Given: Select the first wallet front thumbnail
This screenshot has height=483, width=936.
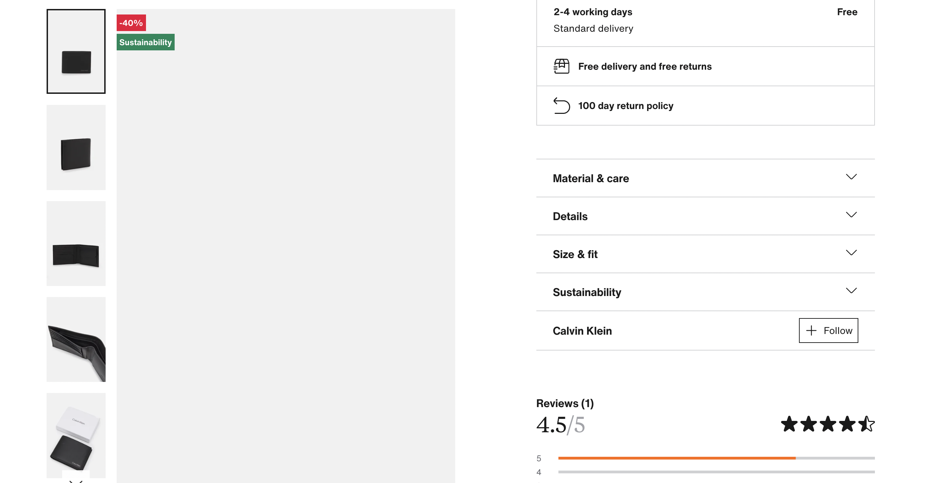Looking at the screenshot, I should pyautogui.click(x=76, y=51).
